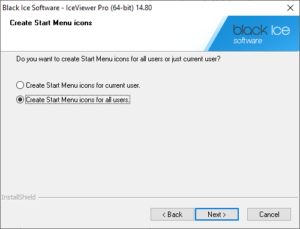Abort the setup with Cancel button
The image size is (300, 229).
click(269, 215)
